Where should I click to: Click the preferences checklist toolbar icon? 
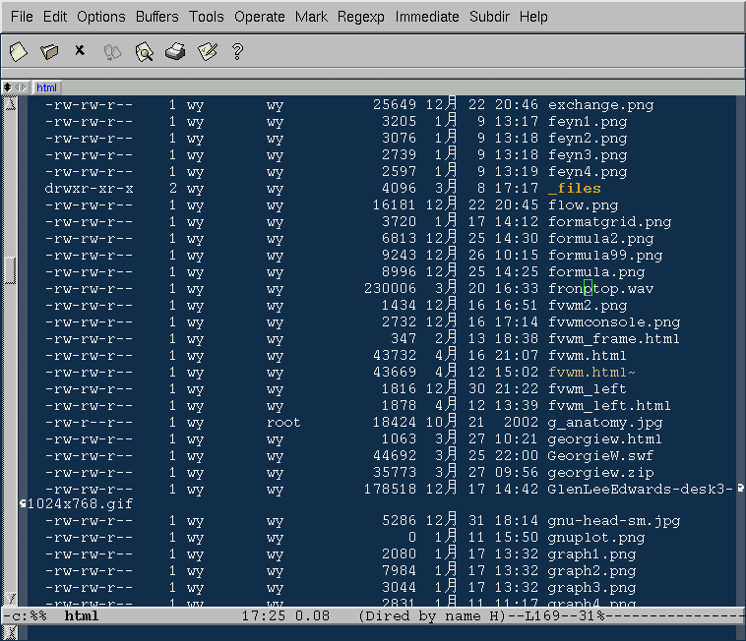pos(207,51)
